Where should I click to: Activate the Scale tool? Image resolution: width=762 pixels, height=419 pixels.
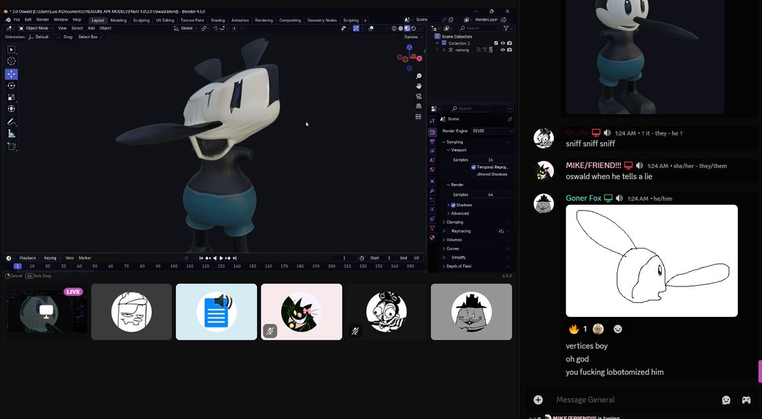[11, 97]
